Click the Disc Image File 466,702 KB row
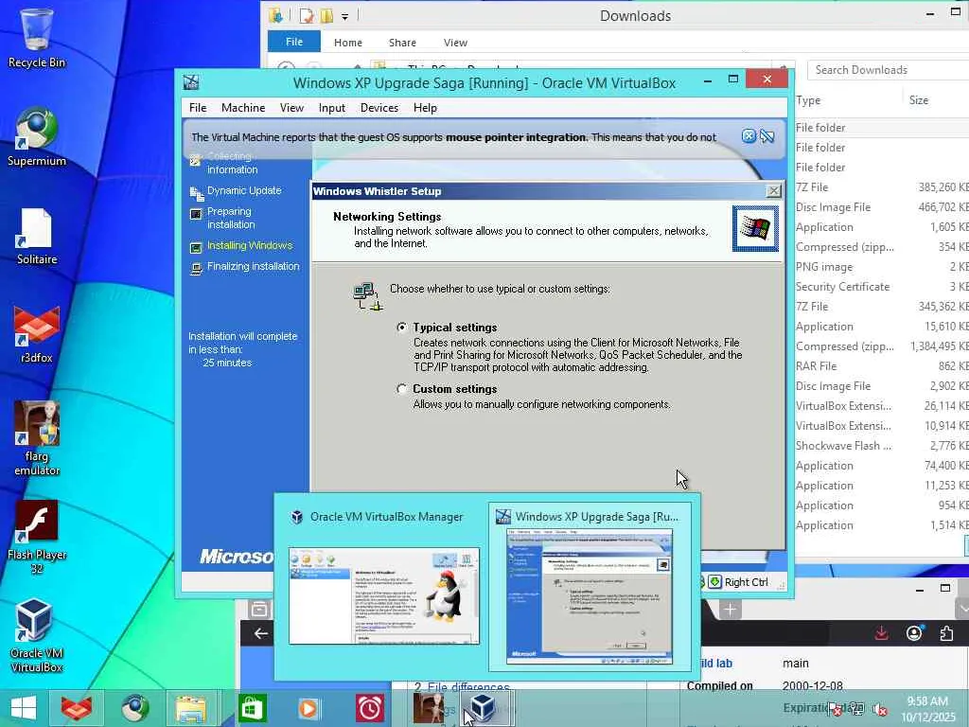969x727 pixels. [x=882, y=207]
